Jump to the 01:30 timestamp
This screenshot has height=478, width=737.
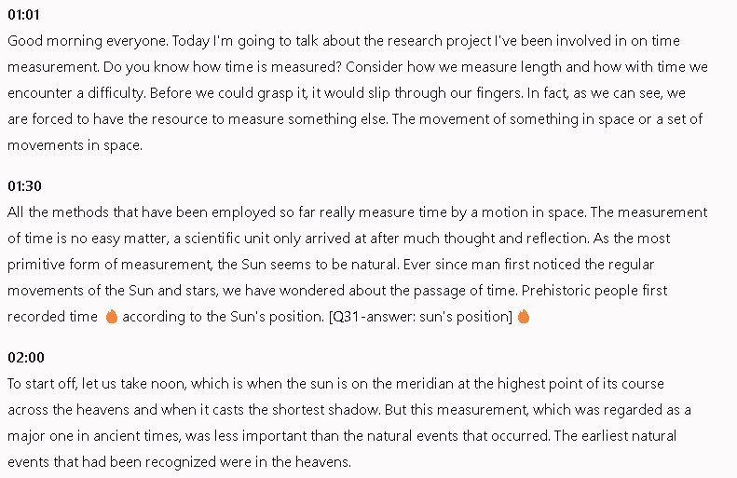tap(24, 186)
